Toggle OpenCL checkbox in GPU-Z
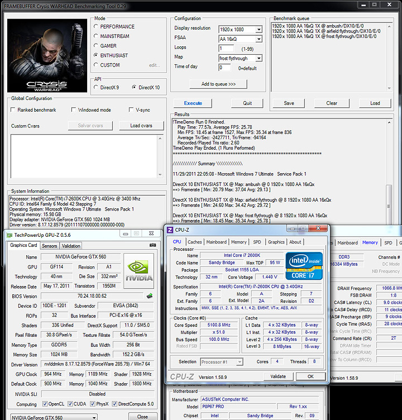The height and width of the screenshot is (420, 402). [45, 404]
